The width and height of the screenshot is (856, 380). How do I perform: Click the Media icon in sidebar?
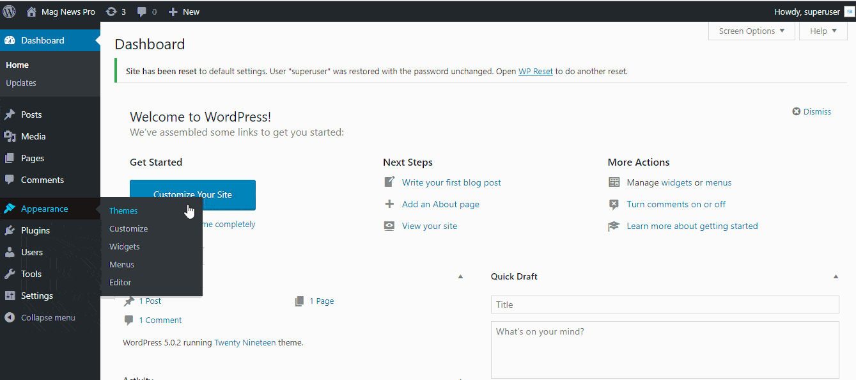coord(10,136)
